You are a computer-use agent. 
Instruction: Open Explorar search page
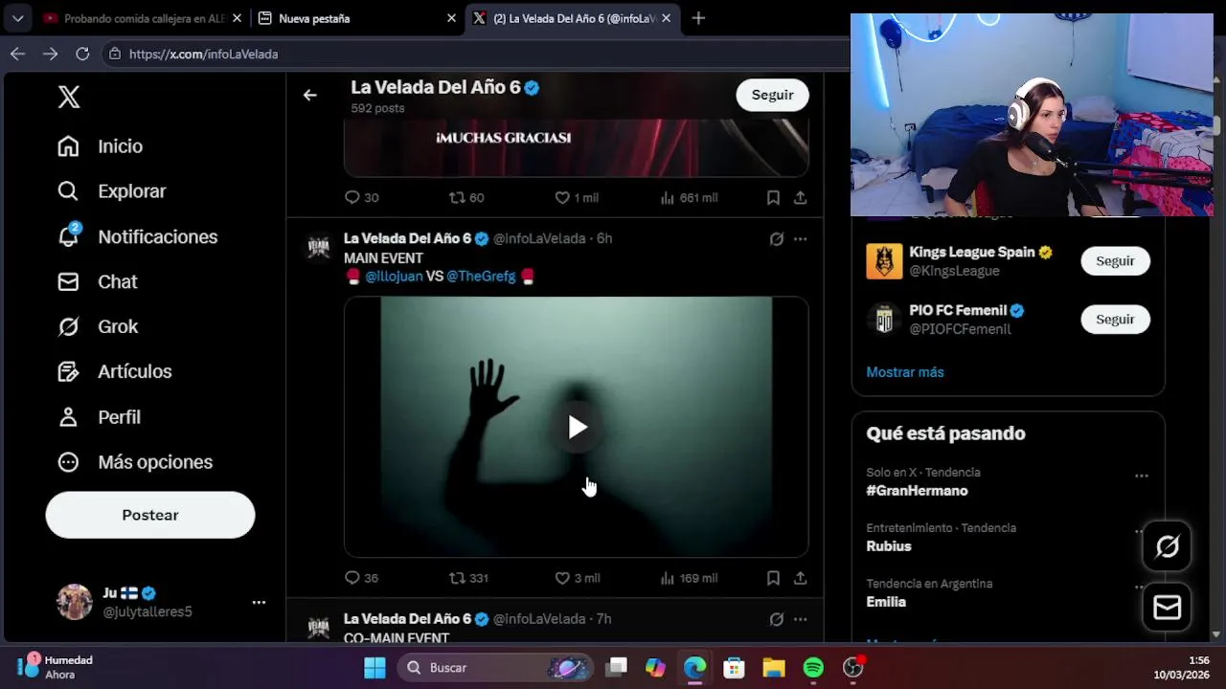tap(111, 191)
